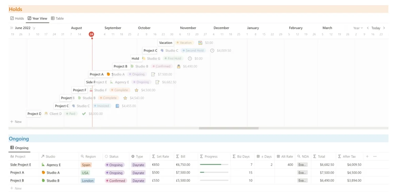Screen dimensions: 397x192
Task: Open the Region column header
Action: (90, 156)
